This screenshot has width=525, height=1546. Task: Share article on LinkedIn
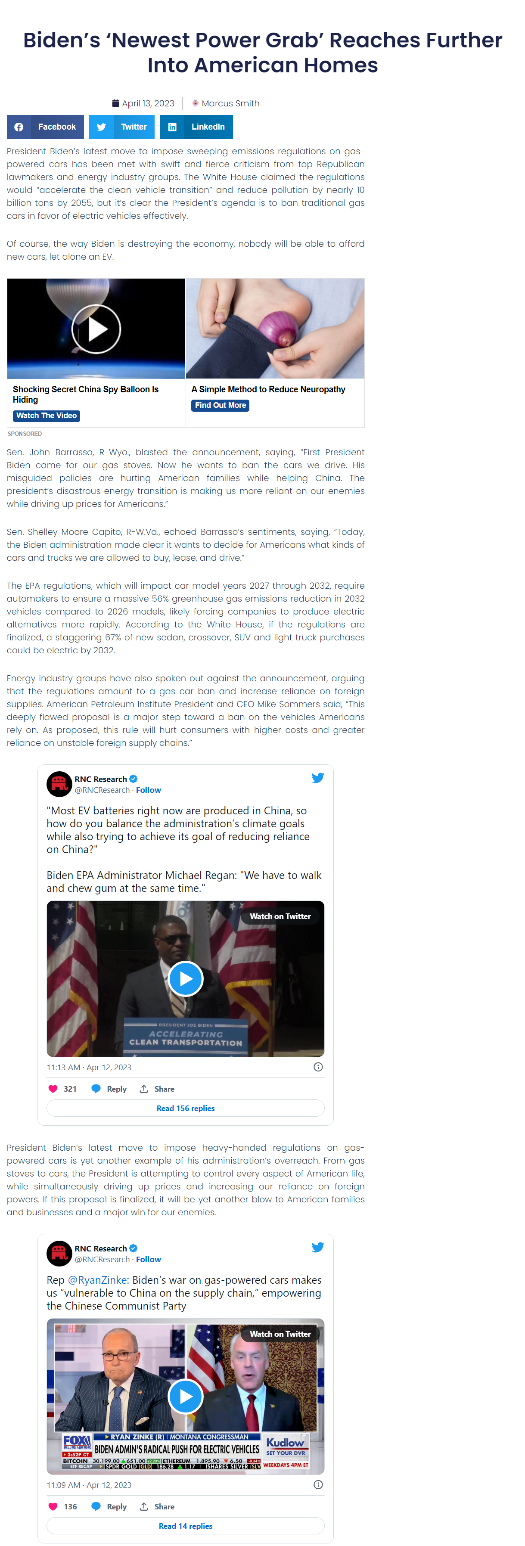pos(196,127)
